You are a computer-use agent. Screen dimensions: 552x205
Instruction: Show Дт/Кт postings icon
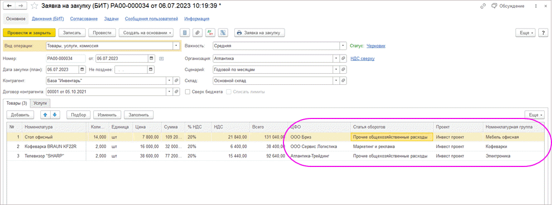click(210, 33)
